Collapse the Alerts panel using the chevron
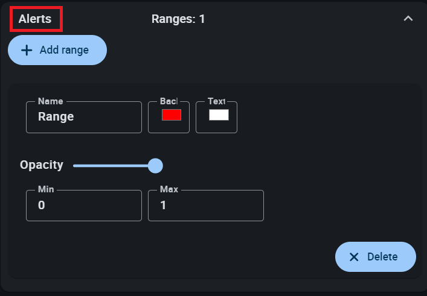 click(x=408, y=19)
